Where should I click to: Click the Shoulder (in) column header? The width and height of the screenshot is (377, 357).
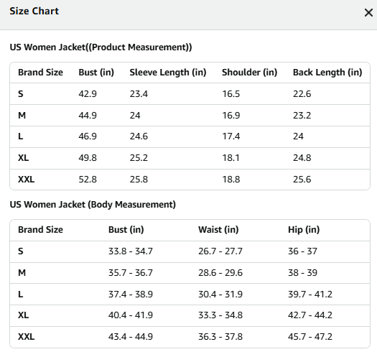(x=249, y=73)
